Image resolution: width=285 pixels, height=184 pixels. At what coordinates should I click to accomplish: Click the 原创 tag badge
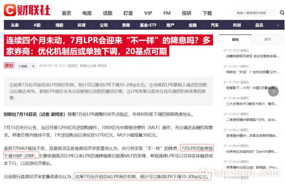click(x=9, y=66)
